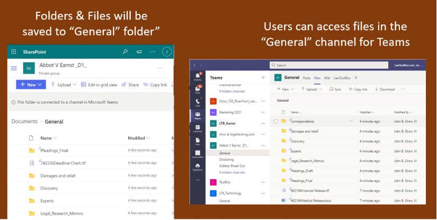Screen dimensions: 437x220
Task: Click the Teams Search box
Action: click(329, 65)
